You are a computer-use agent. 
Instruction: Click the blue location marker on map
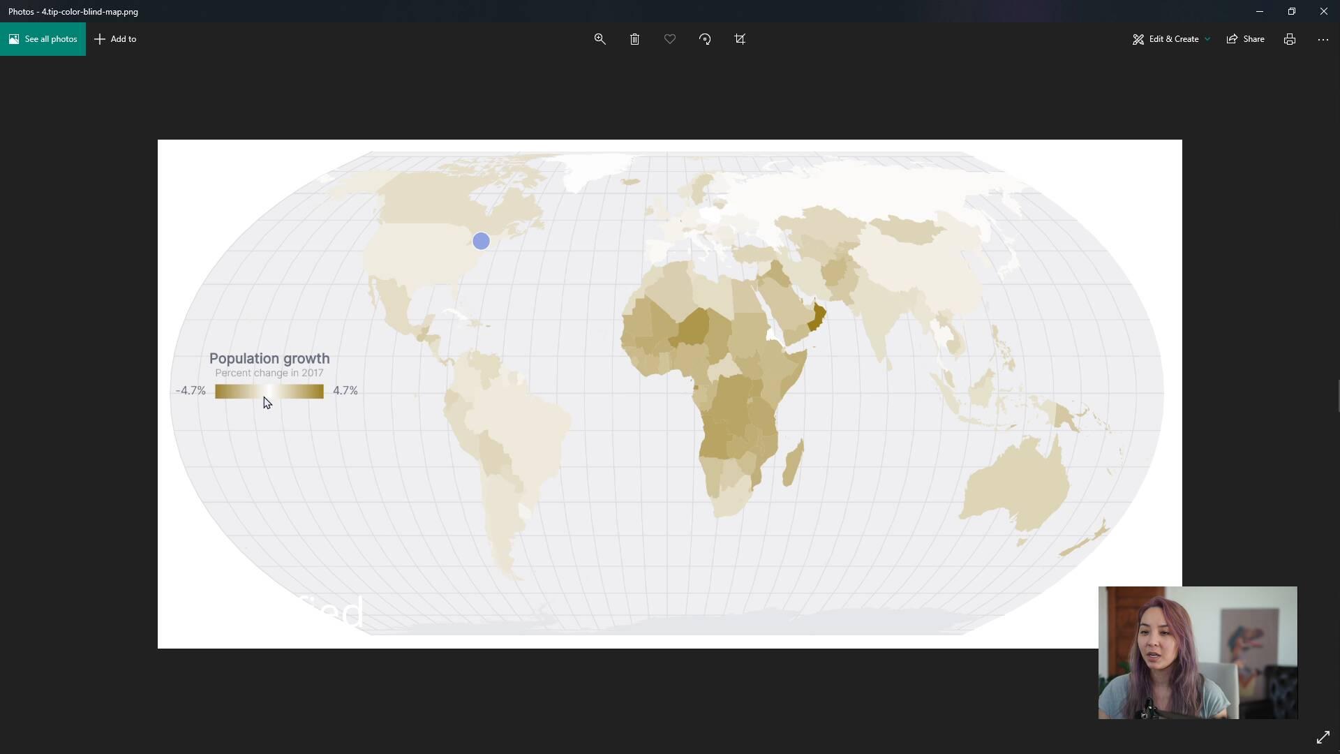[482, 241]
